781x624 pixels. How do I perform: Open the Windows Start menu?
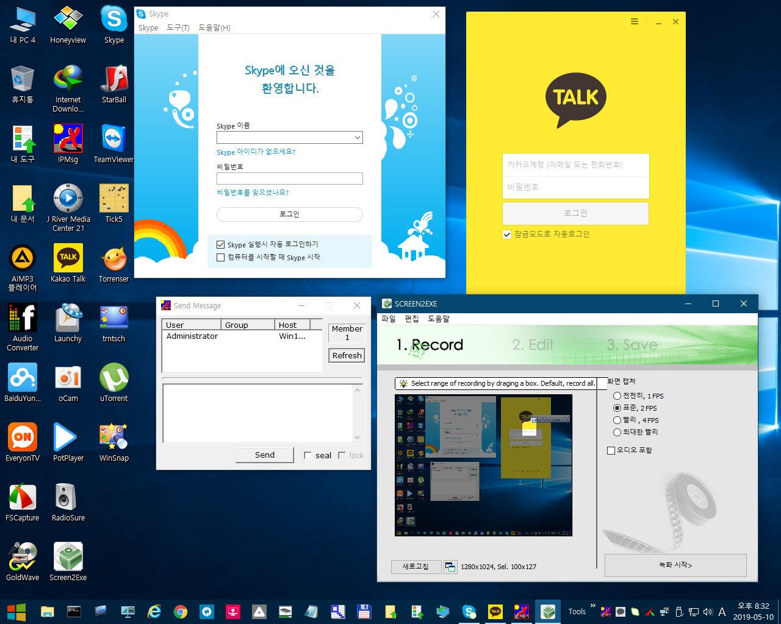pyautogui.click(x=16, y=611)
